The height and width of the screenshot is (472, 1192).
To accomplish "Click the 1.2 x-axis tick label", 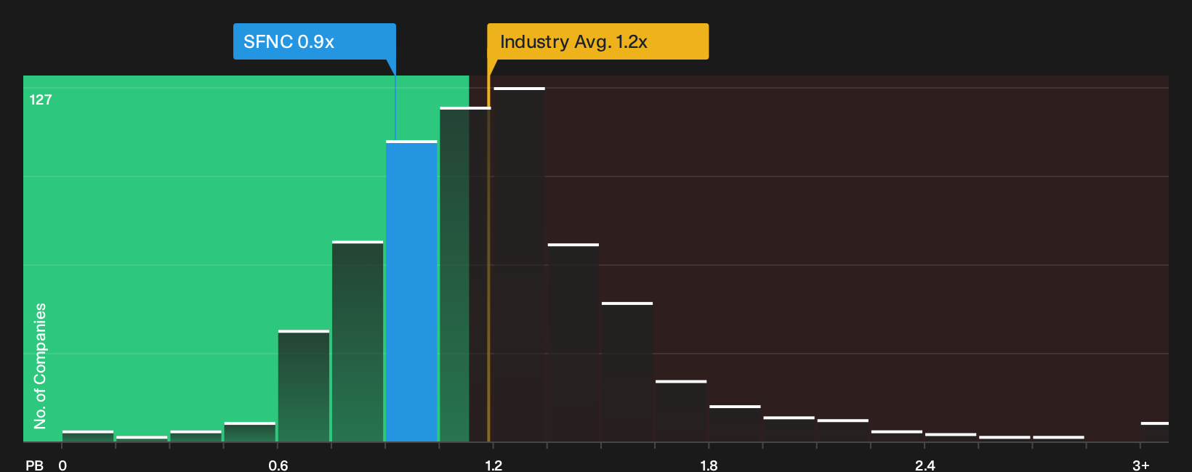I will [494, 465].
